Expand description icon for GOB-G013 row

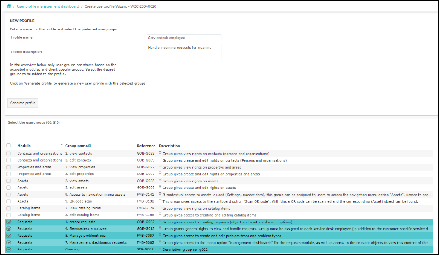coord(160,228)
